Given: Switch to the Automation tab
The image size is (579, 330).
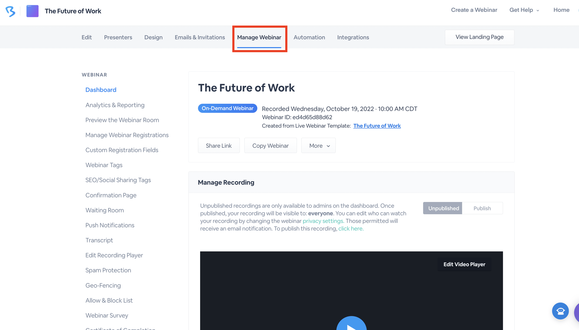Looking at the screenshot, I should tap(309, 38).
